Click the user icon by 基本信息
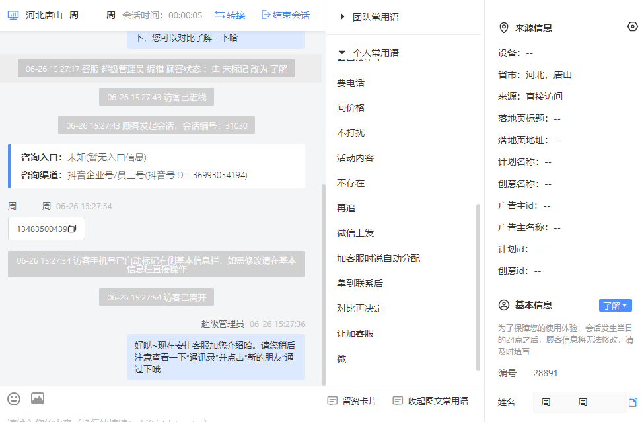 pyautogui.click(x=503, y=305)
